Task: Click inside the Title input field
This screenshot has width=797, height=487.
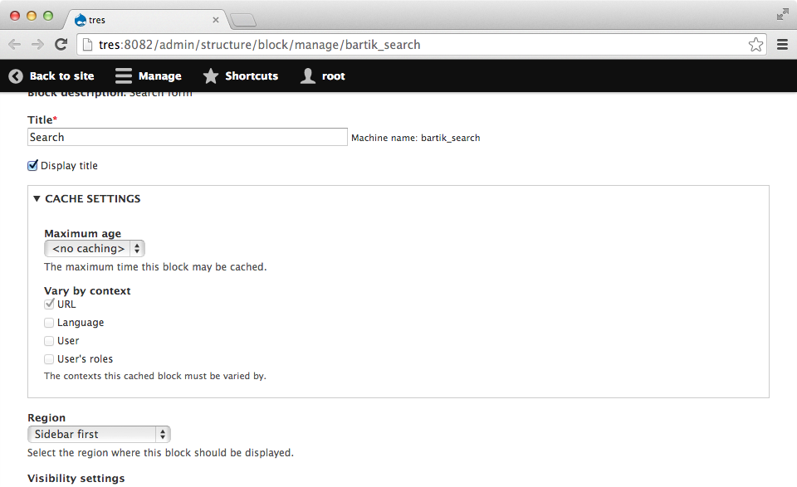Action: coord(187,136)
